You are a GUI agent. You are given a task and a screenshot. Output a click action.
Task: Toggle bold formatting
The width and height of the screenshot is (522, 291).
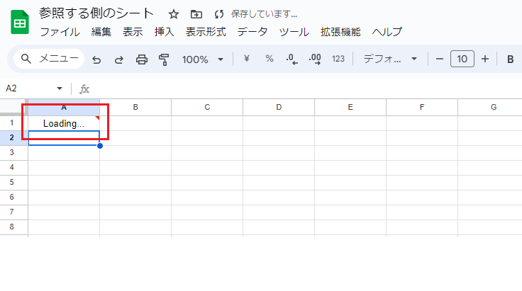pyautogui.click(x=510, y=59)
